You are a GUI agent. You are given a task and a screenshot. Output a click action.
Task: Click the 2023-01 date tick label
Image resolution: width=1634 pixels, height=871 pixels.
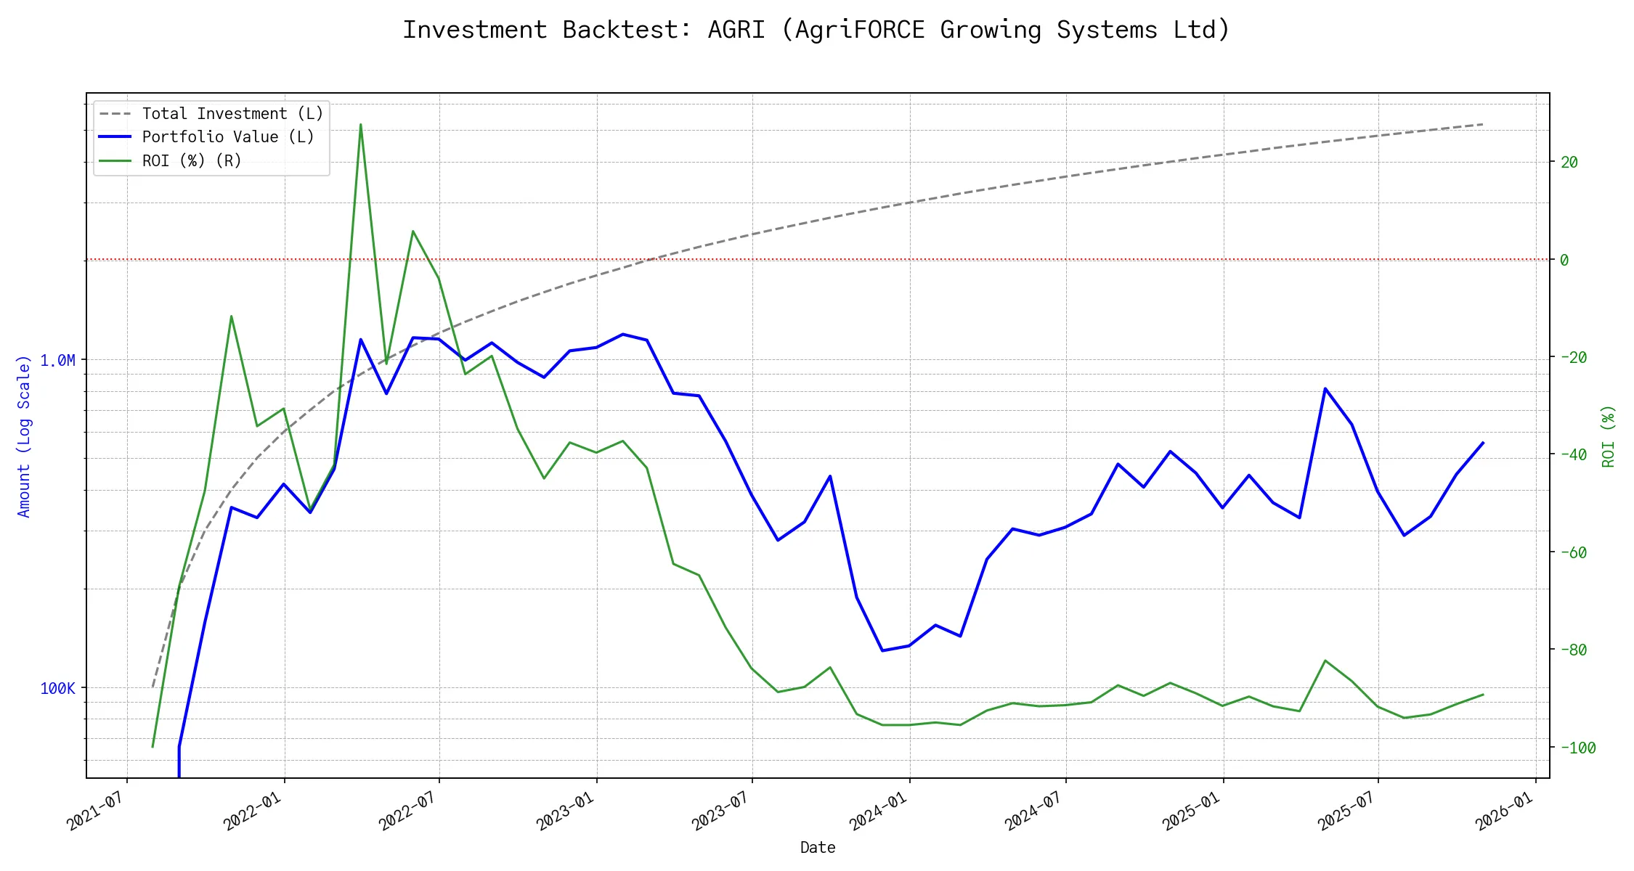click(565, 811)
